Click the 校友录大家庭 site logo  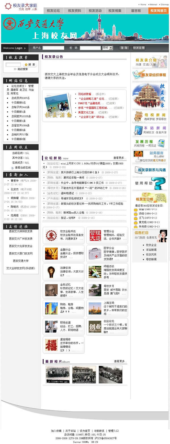21,6
